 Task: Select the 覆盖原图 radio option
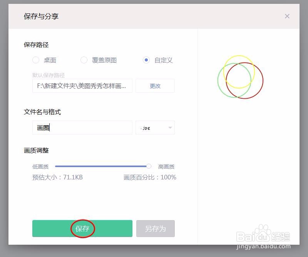pyautogui.click(x=84, y=60)
